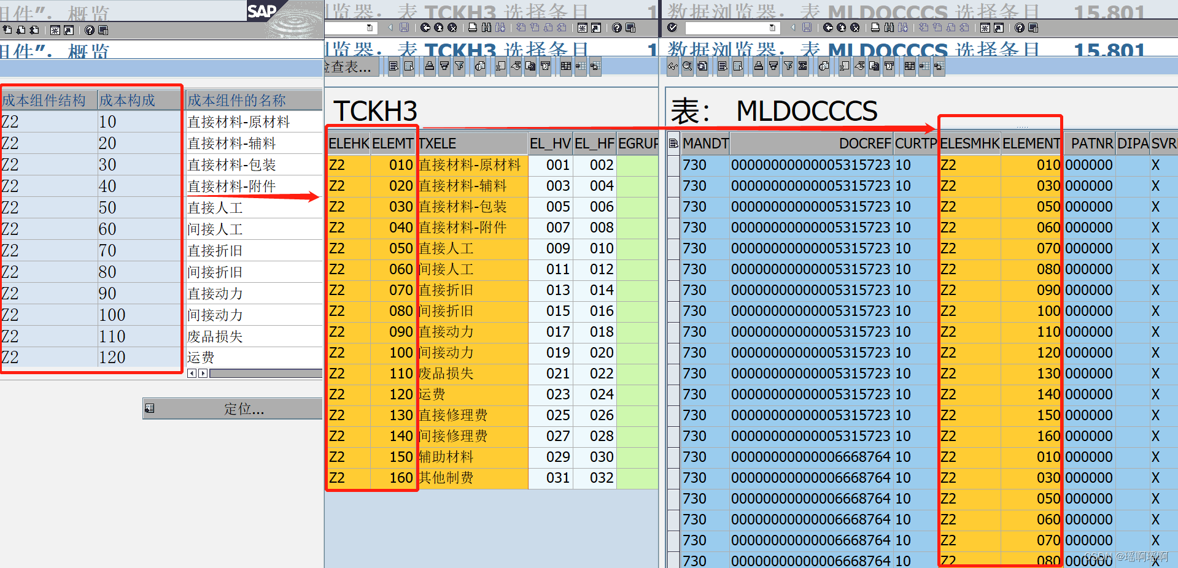Image resolution: width=1178 pixels, height=568 pixels.
Task: Click Help question mark in TCKH3 window
Action: point(616,28)
